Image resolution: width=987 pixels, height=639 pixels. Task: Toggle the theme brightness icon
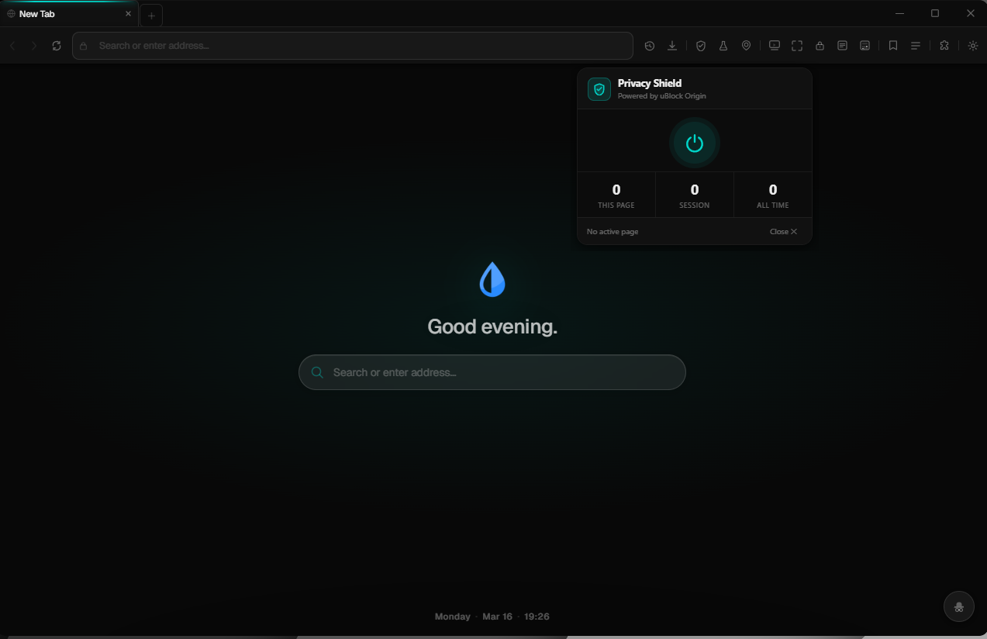(x=973, y=45)
